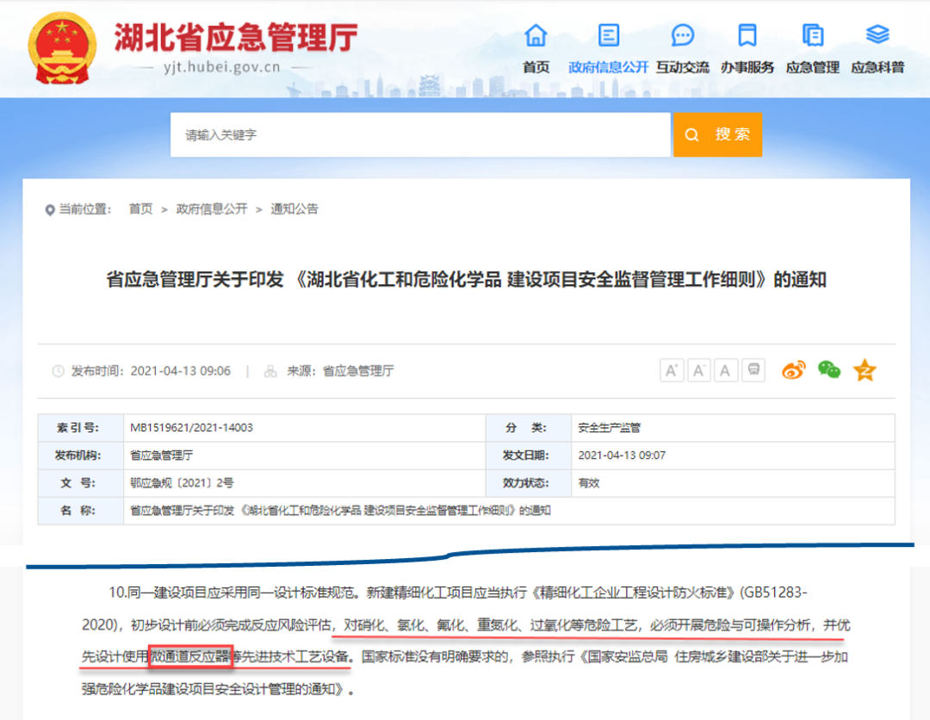Go to 通知公告 in breadcrumb
The width and height of the screenshot is (930, 720).
point(294,208)
